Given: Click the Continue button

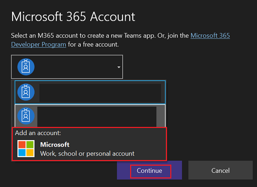Looking at the screenshot, I should coord(149,170).
